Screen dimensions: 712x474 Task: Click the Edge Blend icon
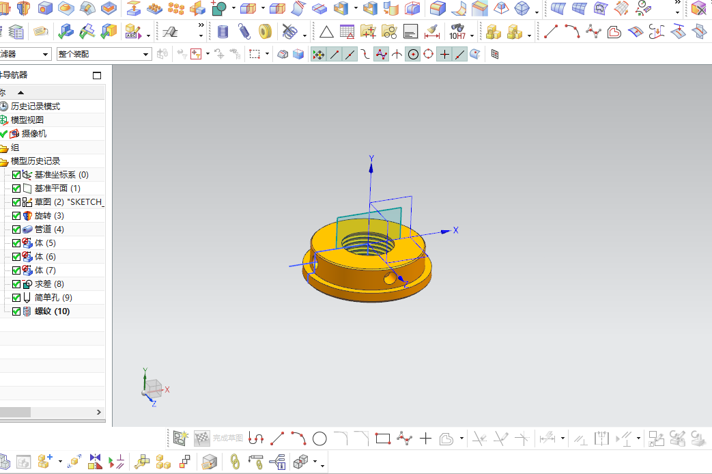point(438,8)
